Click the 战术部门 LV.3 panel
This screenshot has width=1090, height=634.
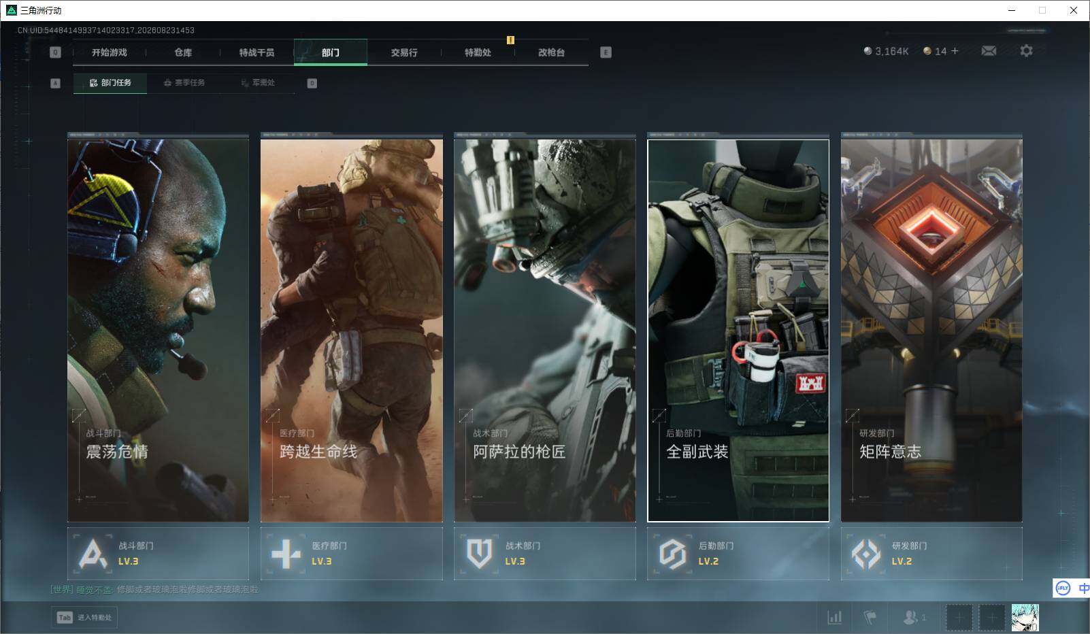pos(545,554)
